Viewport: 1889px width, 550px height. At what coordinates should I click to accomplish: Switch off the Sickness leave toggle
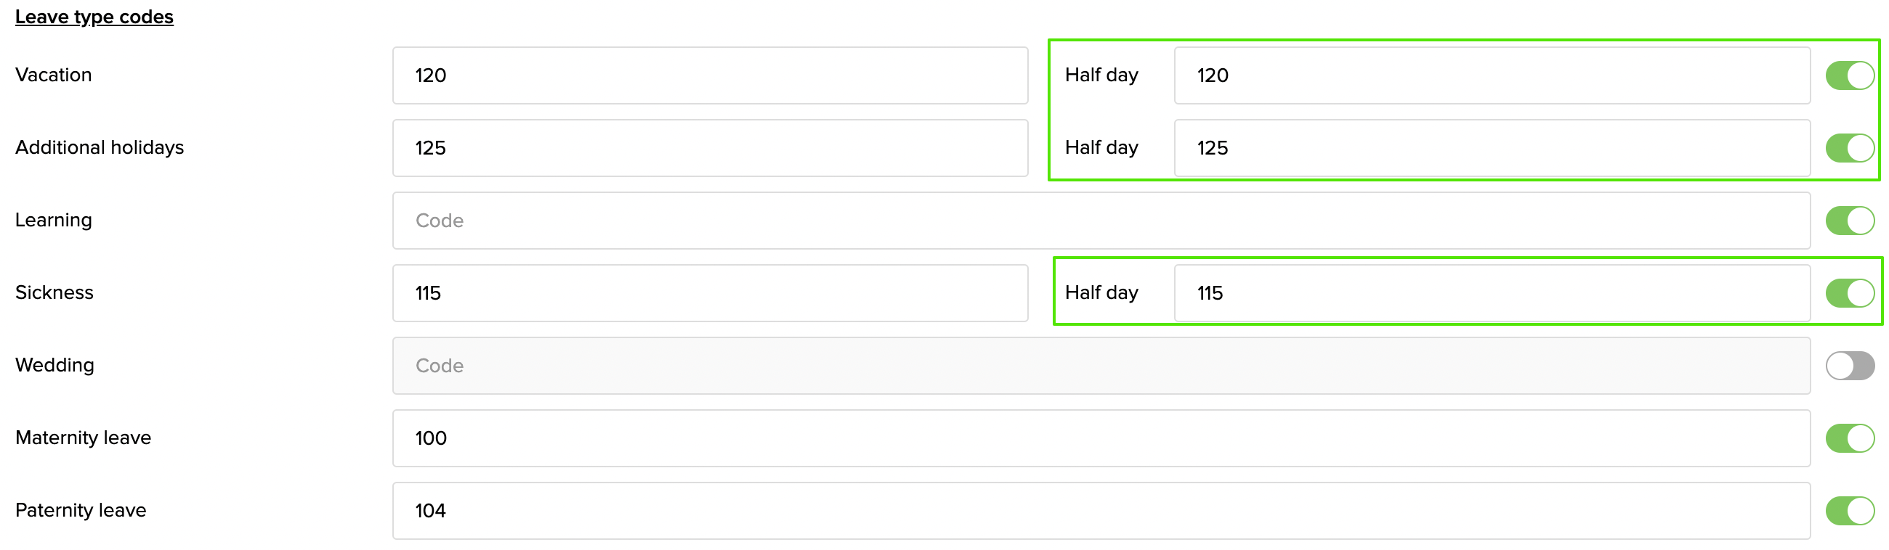pyautogui.click(x=1849, y=293)
